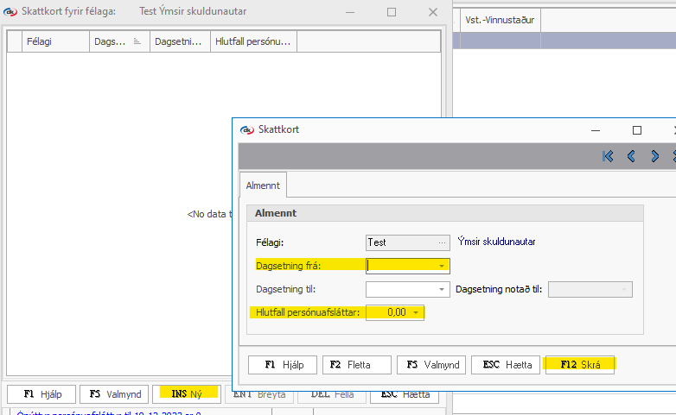Minimize the Skattkort dialog window
Screen dimensions: 676x415
coord(598,129)
